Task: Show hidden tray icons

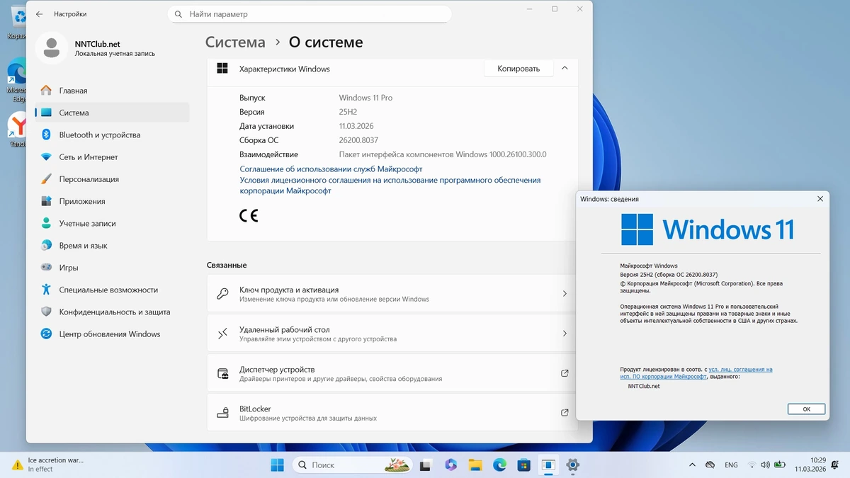Action: click(692, 465)
